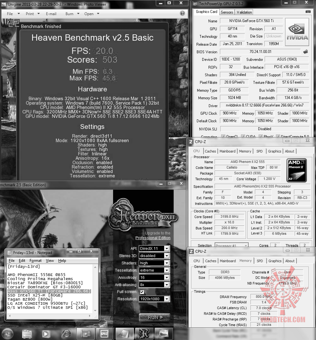Click Notepad title bar icon
The image size is (316, 340).
9,253
